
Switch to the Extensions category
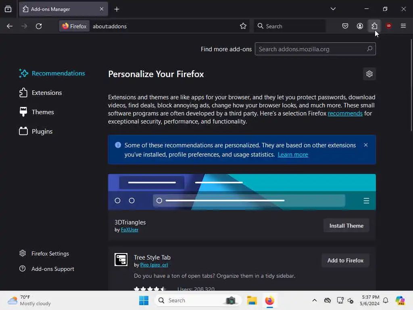(x=41, y=93)
